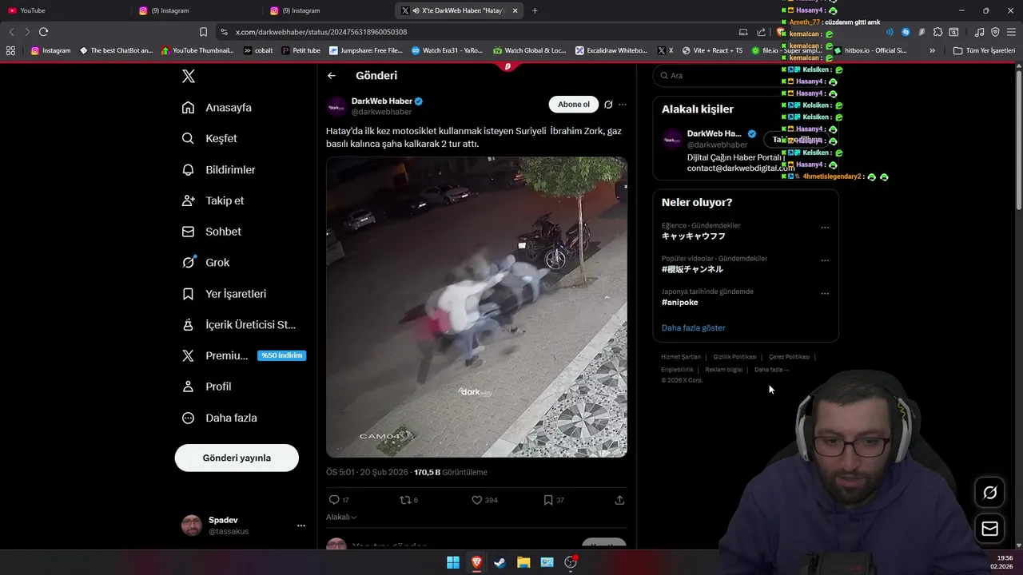This screenshot has width=1023, height=575.
Task: Open Profil page in sidebar
Action: click(x=206, y=387)
